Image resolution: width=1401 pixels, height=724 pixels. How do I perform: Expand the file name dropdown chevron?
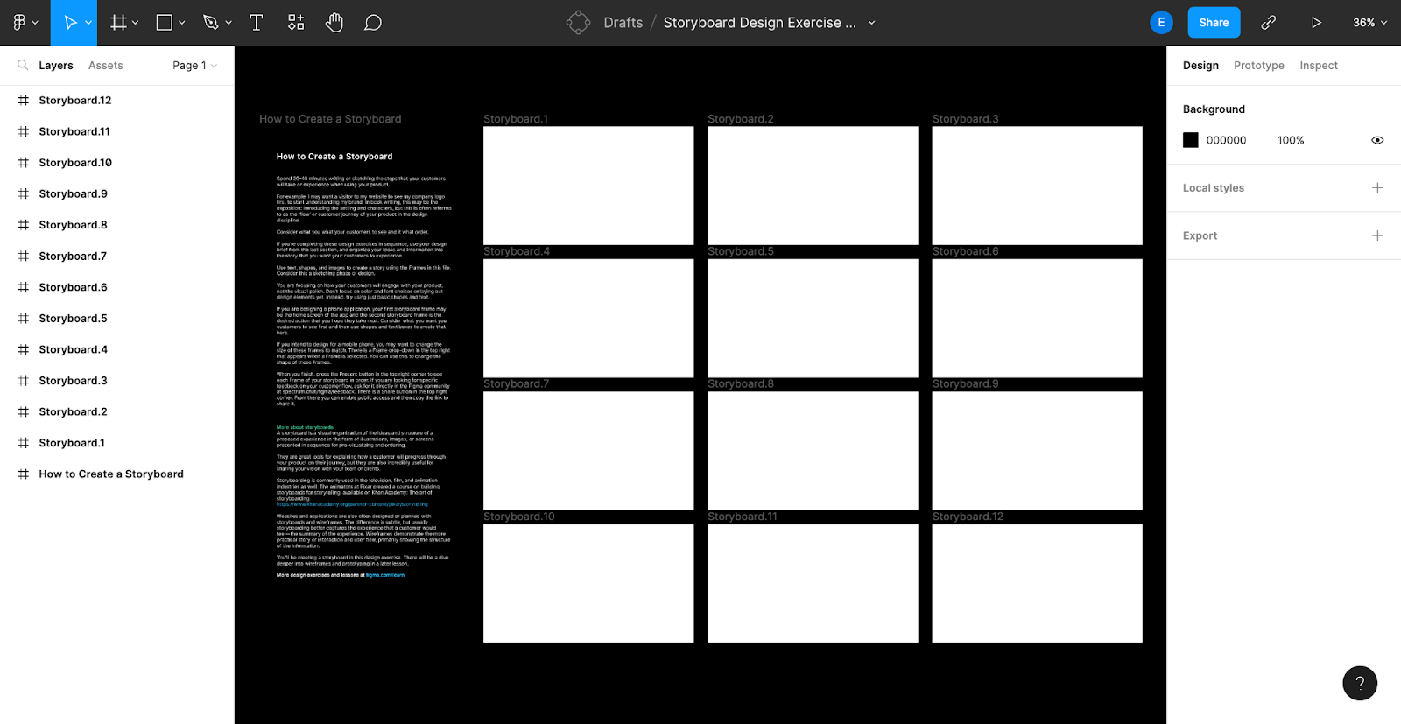coord(871,23)
